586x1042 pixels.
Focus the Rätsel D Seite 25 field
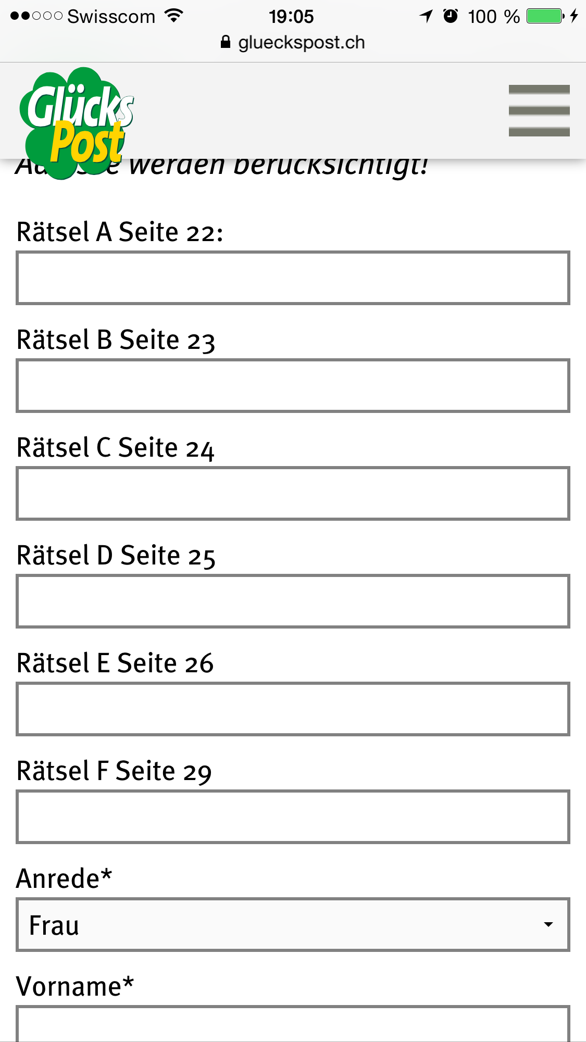(293, 601)
